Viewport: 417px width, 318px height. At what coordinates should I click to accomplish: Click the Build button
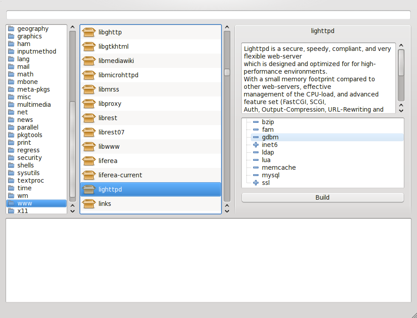tap(323, 197)
